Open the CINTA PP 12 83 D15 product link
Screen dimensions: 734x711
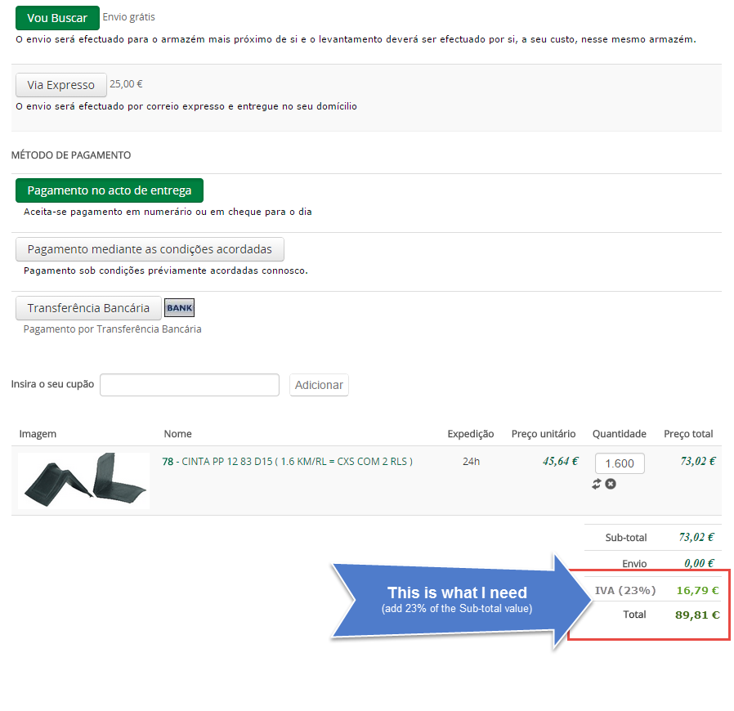288,462
